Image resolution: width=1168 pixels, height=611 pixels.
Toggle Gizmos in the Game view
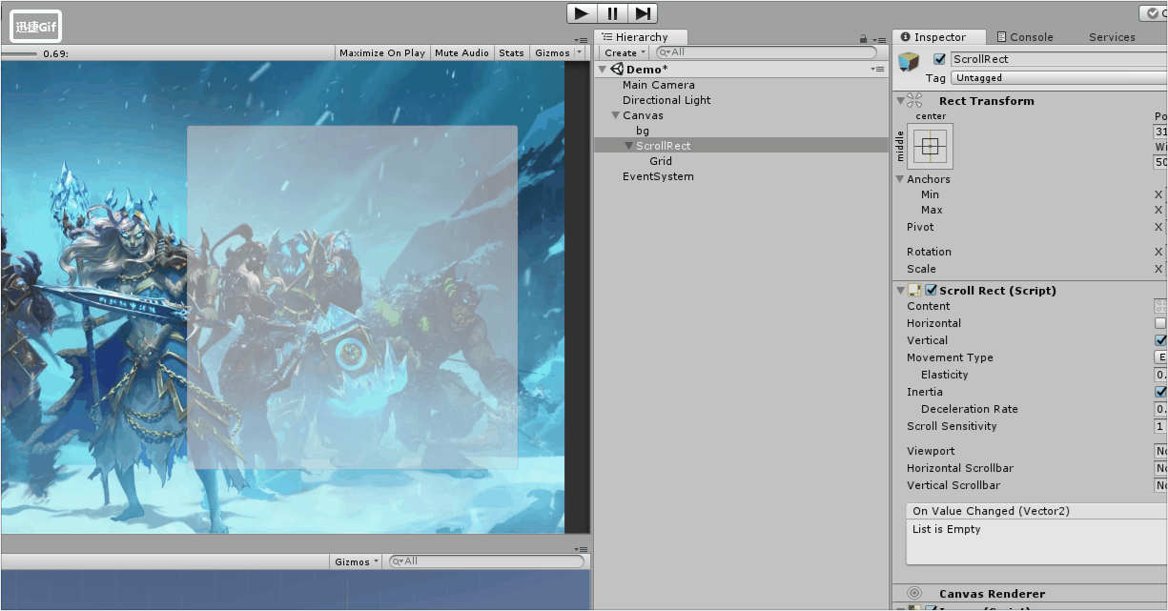(552, 53)
